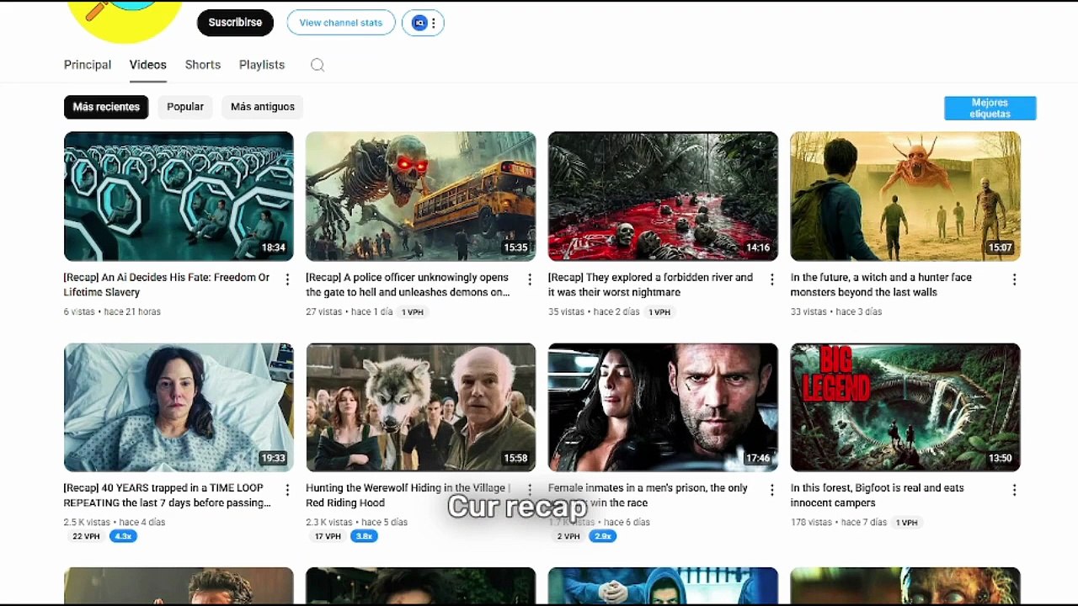Play the red river skulls thumbnail video
The height and width of the screenshot is (606, 1078).
pos(663,196)
